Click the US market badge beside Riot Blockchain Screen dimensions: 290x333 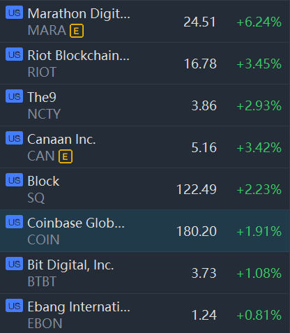(15, 54)
